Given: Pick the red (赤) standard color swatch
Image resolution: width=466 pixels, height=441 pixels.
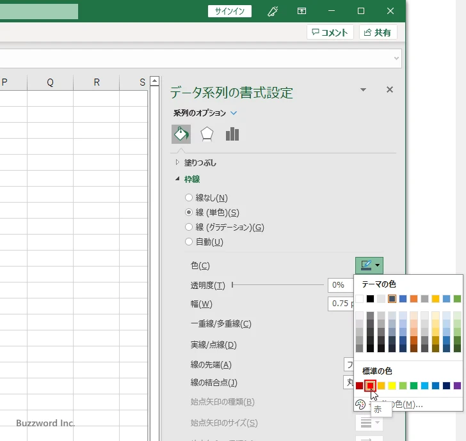Looking at the screenshot, I should 370,385.
